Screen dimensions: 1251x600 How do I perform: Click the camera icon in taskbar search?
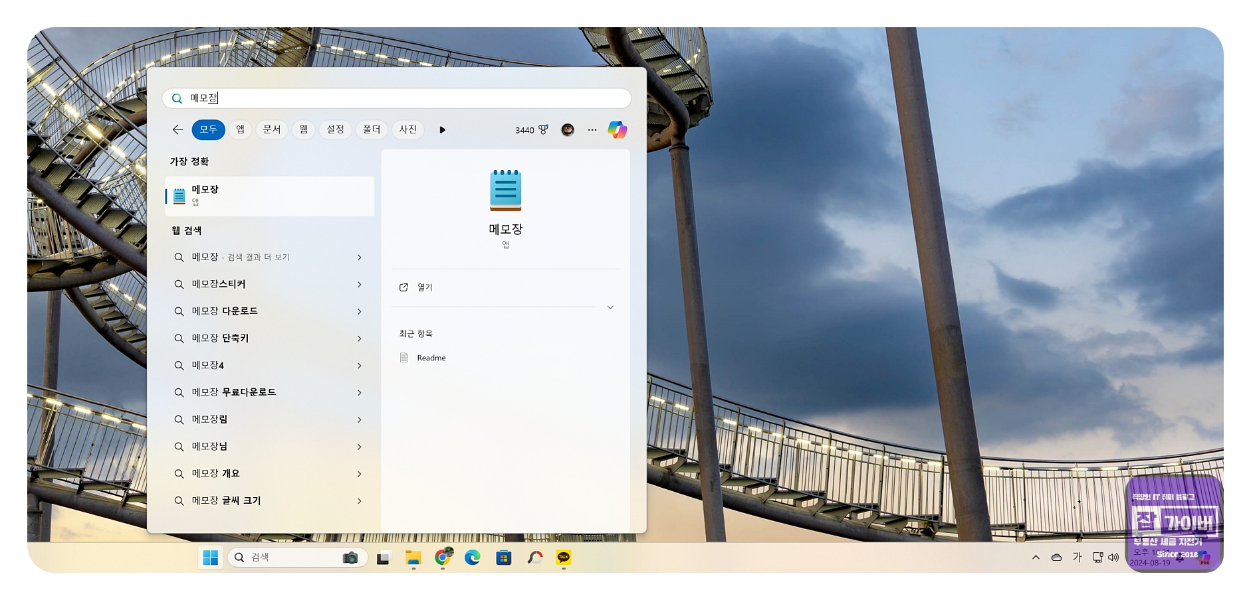350,558
